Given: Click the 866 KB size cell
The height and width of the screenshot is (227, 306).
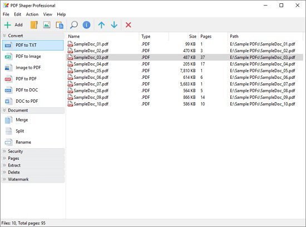Looking at the screenshot, I should [189, 97].
